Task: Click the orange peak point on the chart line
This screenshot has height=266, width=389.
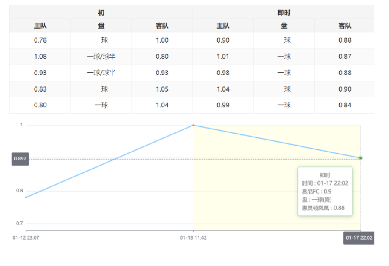Action: pos(193,125)
